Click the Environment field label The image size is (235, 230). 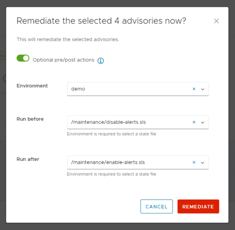click(x=32, y=86)
